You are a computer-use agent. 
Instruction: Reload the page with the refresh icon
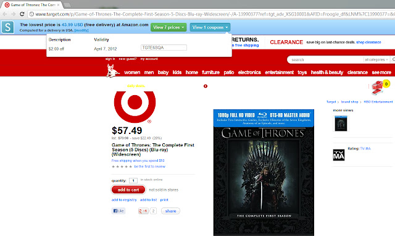click(x=22, y=14)
